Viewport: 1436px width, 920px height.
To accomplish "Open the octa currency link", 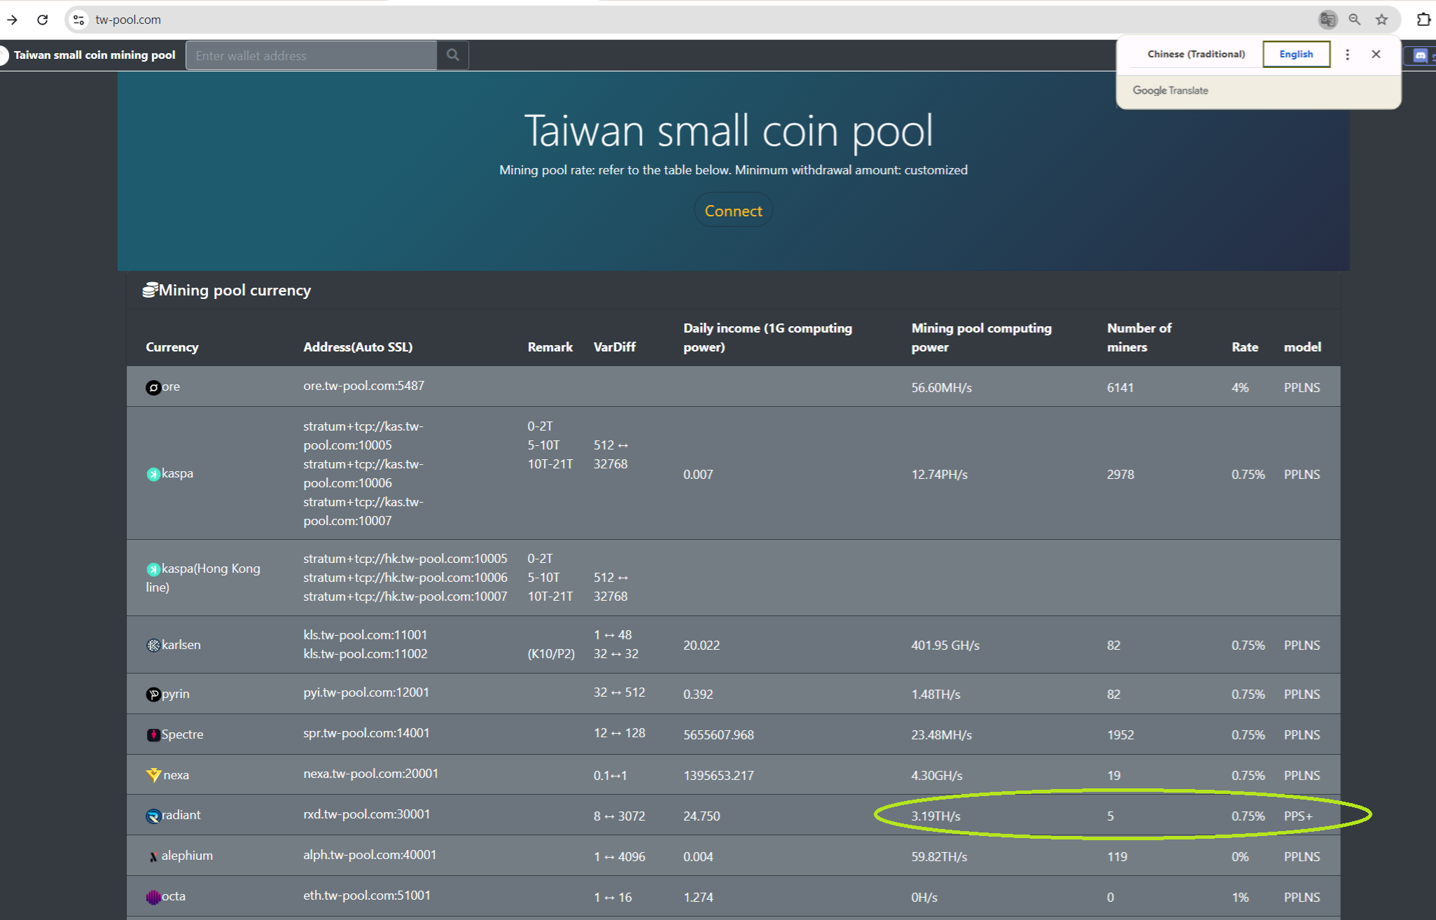I will (174, 896).
